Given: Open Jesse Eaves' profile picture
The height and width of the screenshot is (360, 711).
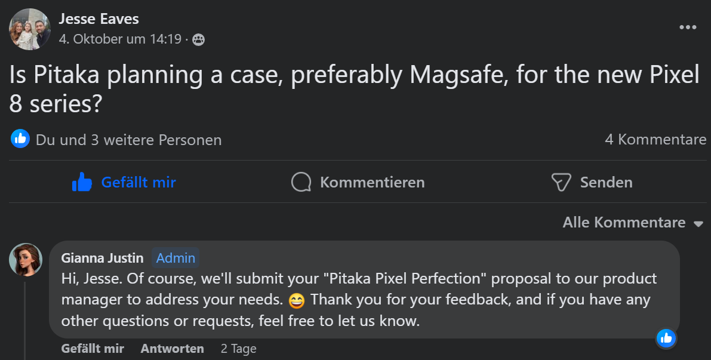Looking at the screenshot, I should [30, 29].
